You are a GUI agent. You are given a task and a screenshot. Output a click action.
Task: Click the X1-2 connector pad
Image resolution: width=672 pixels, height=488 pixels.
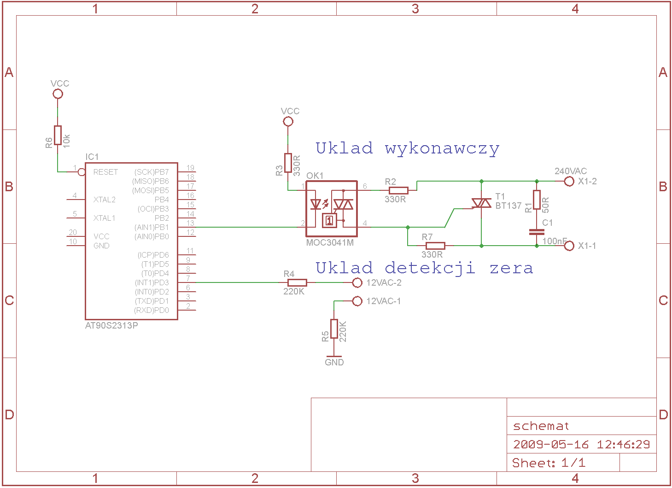[x=569, y=181]
